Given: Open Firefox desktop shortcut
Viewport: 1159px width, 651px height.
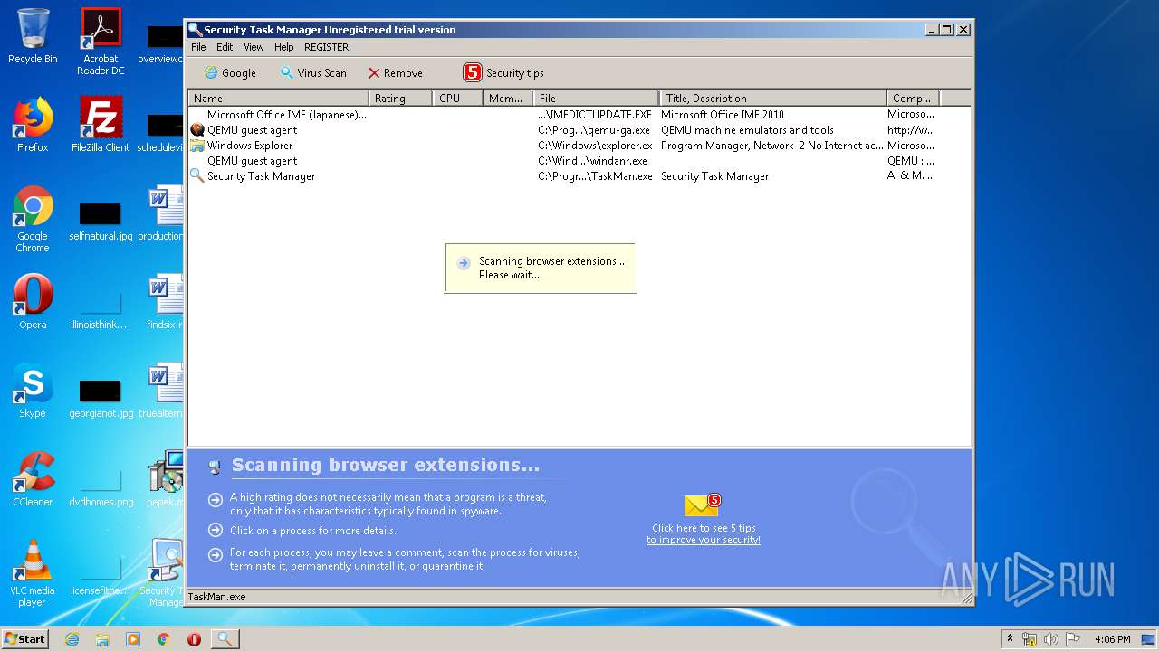Looking at the screenshot, I should tap(33, 125).
